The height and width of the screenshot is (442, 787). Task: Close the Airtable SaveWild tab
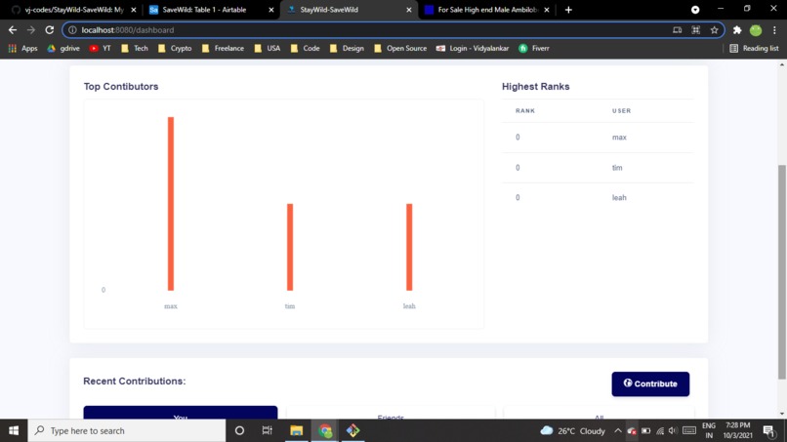coord(271,10)
